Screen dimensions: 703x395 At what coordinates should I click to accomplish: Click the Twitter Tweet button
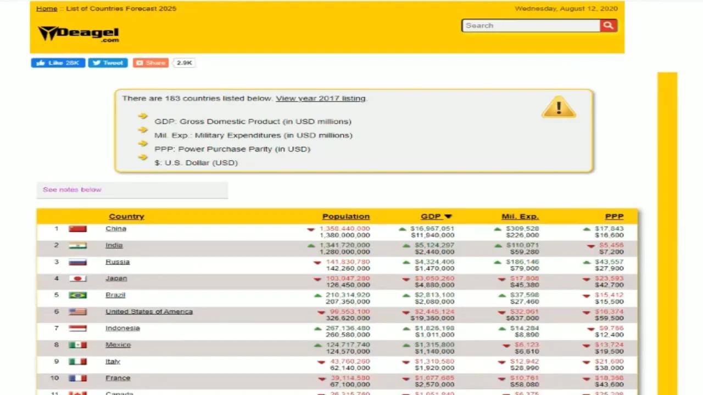tap(108, 63)
